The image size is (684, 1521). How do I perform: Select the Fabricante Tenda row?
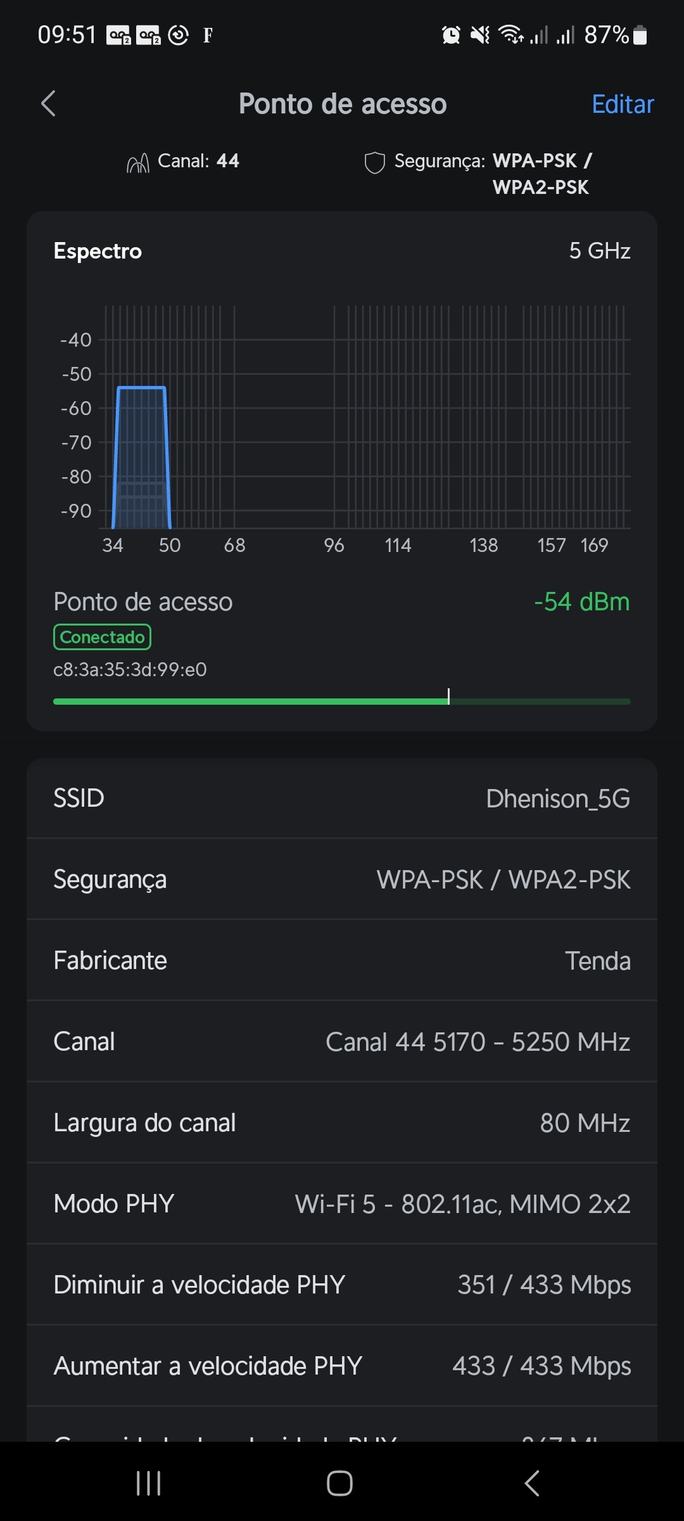[x=342, y=961]
